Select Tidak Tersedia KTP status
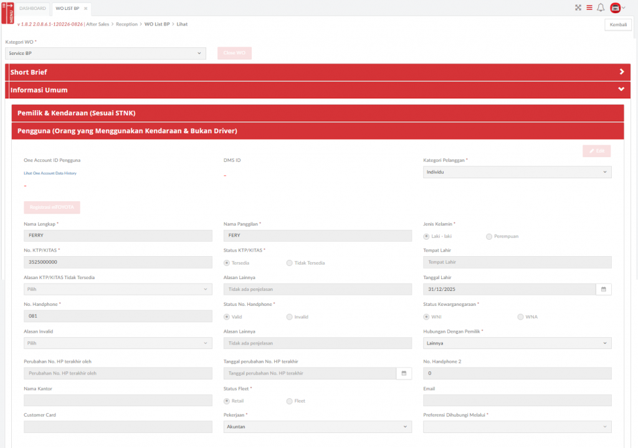This screenshot has height=448, width=638. coord(290,263)
